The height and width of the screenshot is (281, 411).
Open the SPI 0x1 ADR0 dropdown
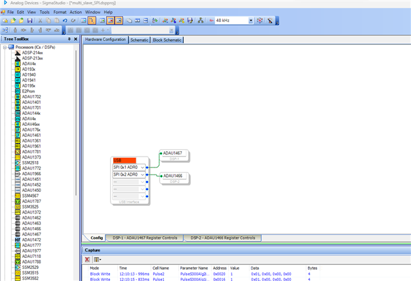tap(142, 167)
